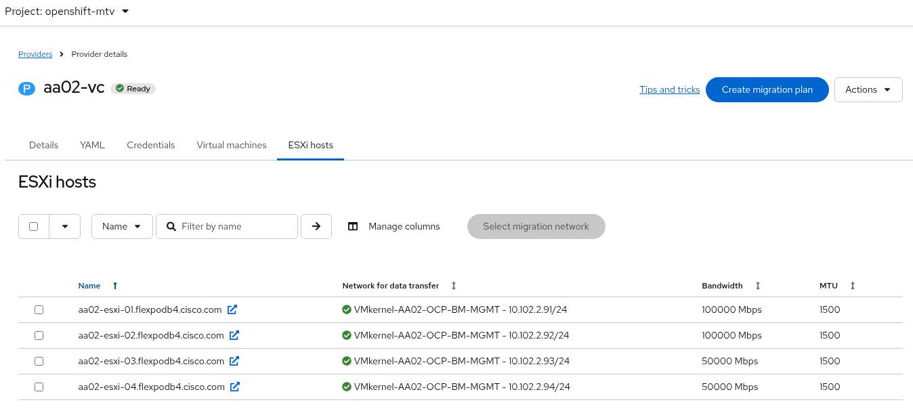The height and width of the screenshot is (411, 913).
Task: Switch to the Credentials tab
Action: coord(151,145)
